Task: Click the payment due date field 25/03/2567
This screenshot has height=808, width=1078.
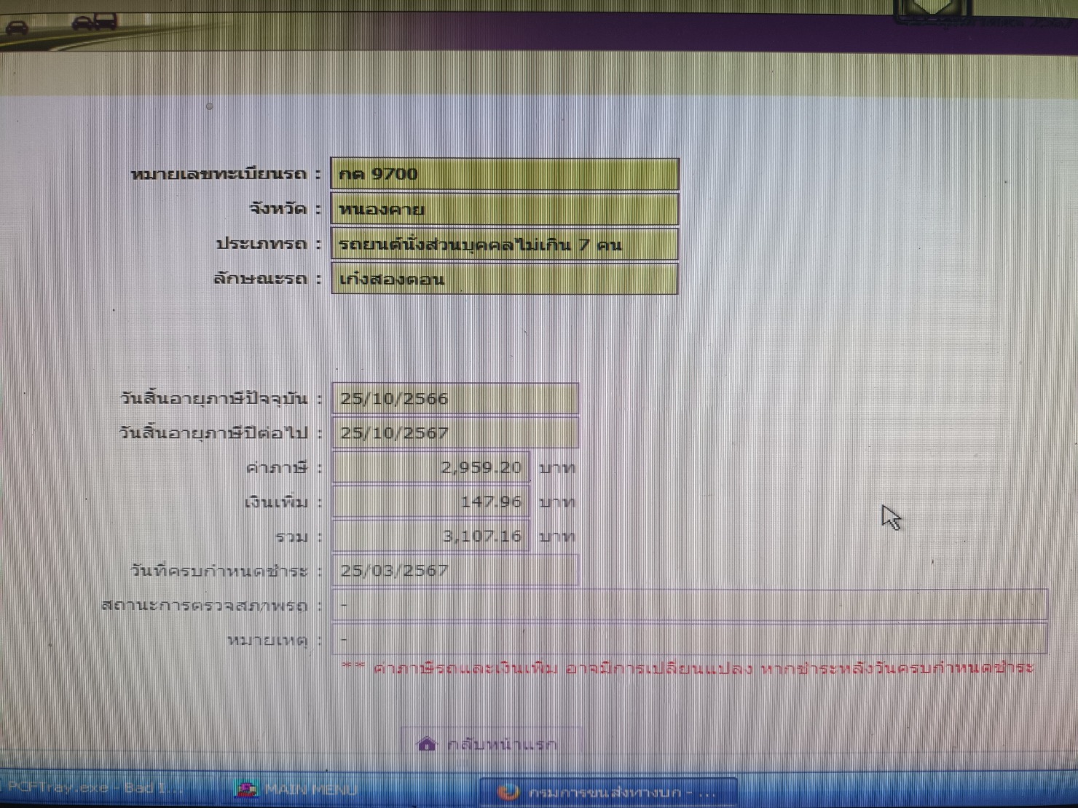Action: pos(455,570)
